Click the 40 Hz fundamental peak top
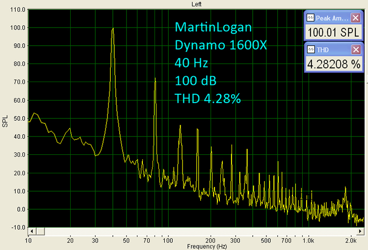The image size is (368, 250). [x=113, y=28]
